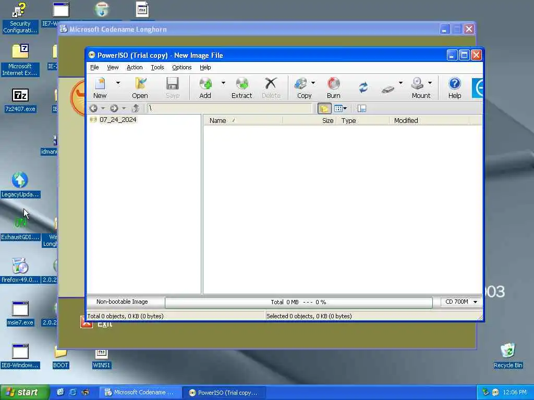
Task: Click the properties pane icon right of views
Action: 362,108
